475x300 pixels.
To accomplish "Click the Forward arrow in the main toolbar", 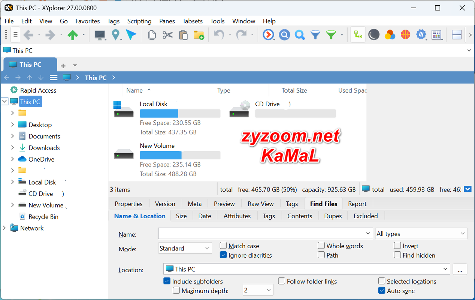I will [50, 35].
